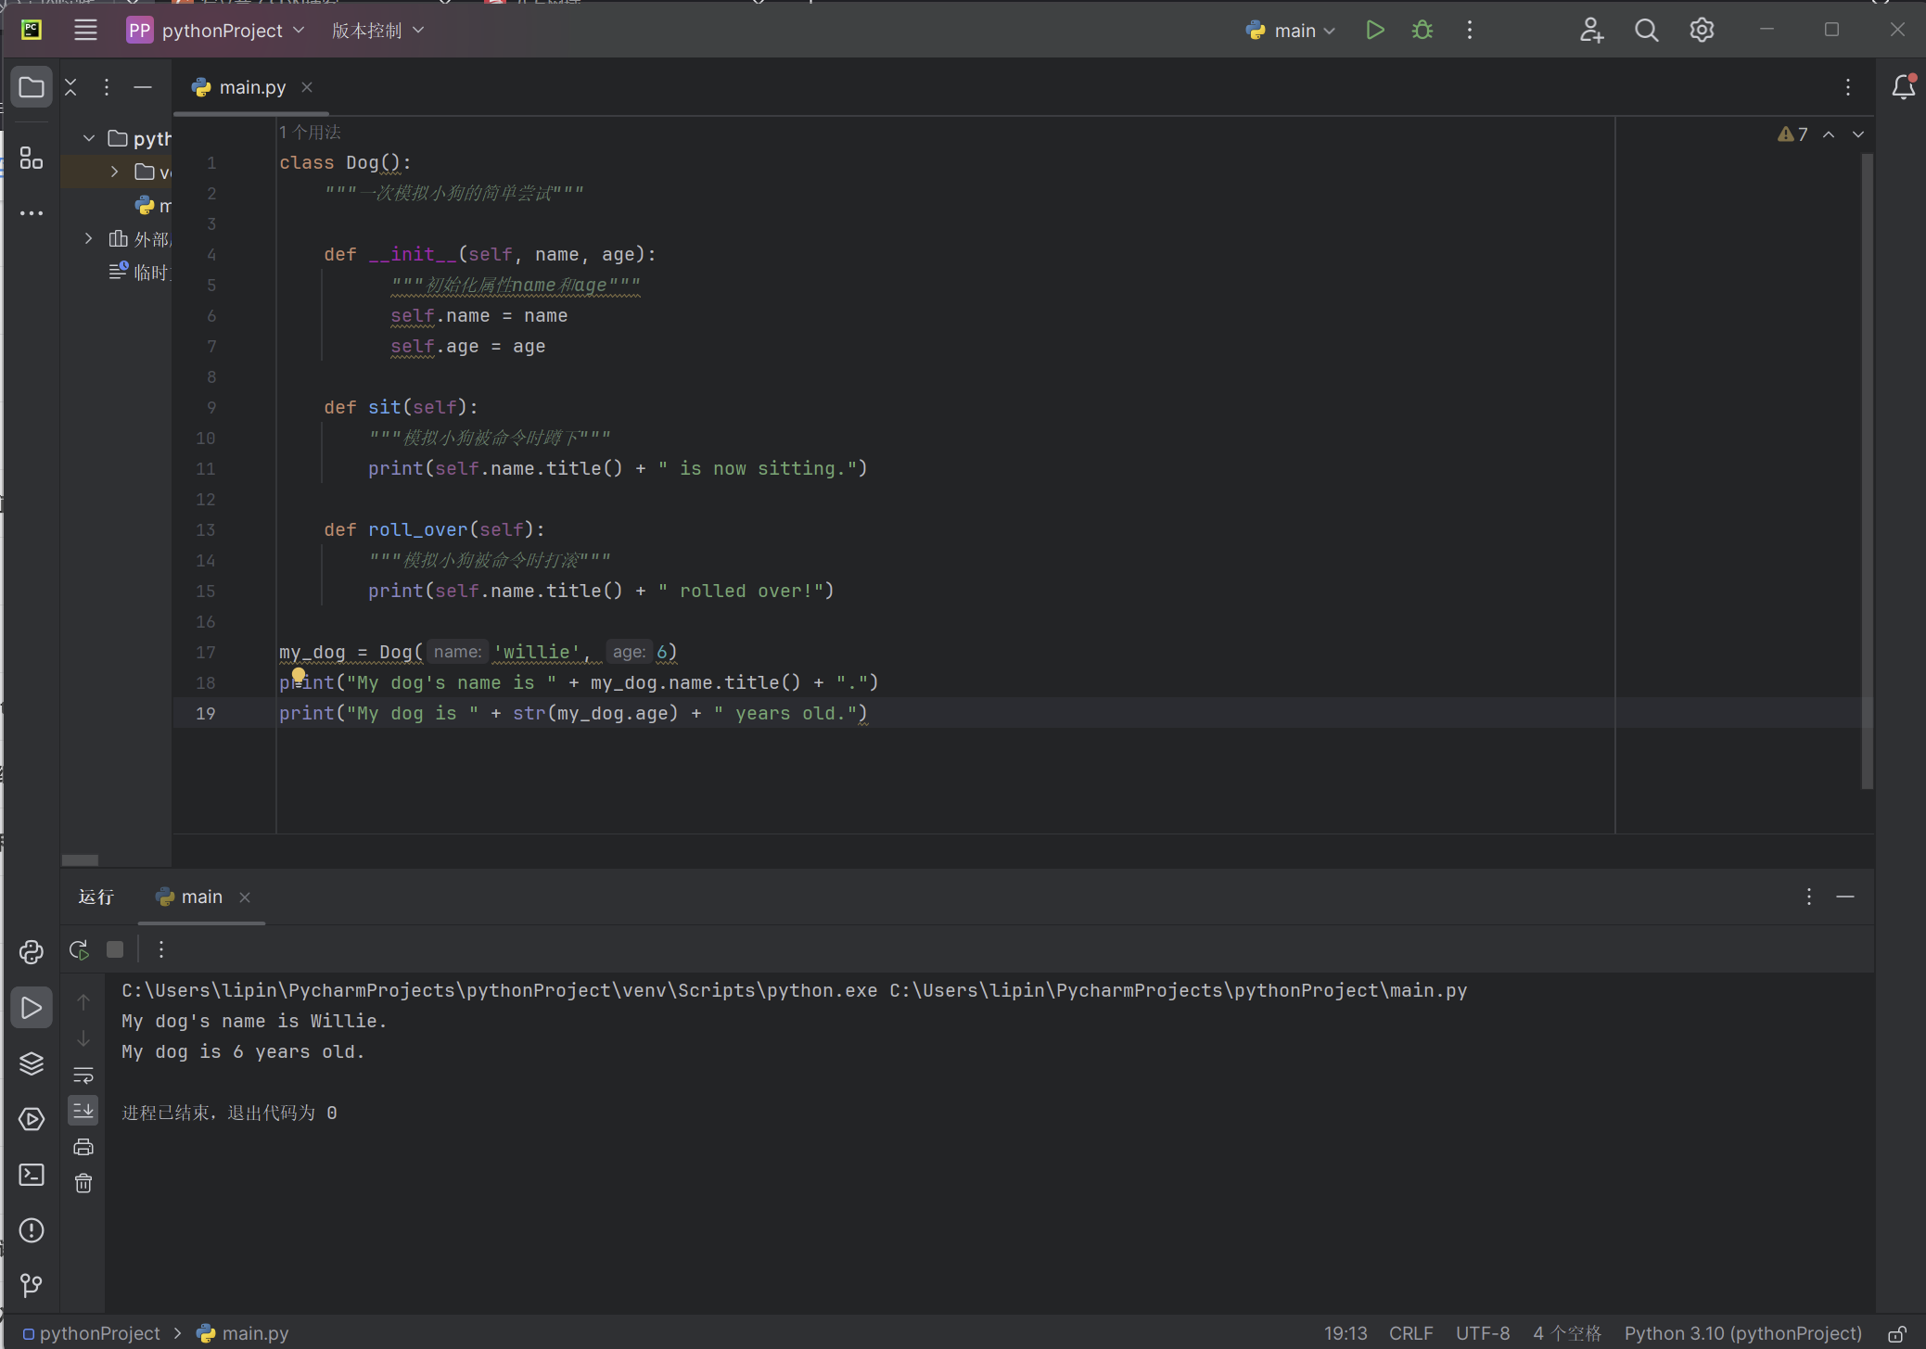Open editor tab options menu
The width and height of the screenshot is (1926, 1349).
coord(1848,87)
